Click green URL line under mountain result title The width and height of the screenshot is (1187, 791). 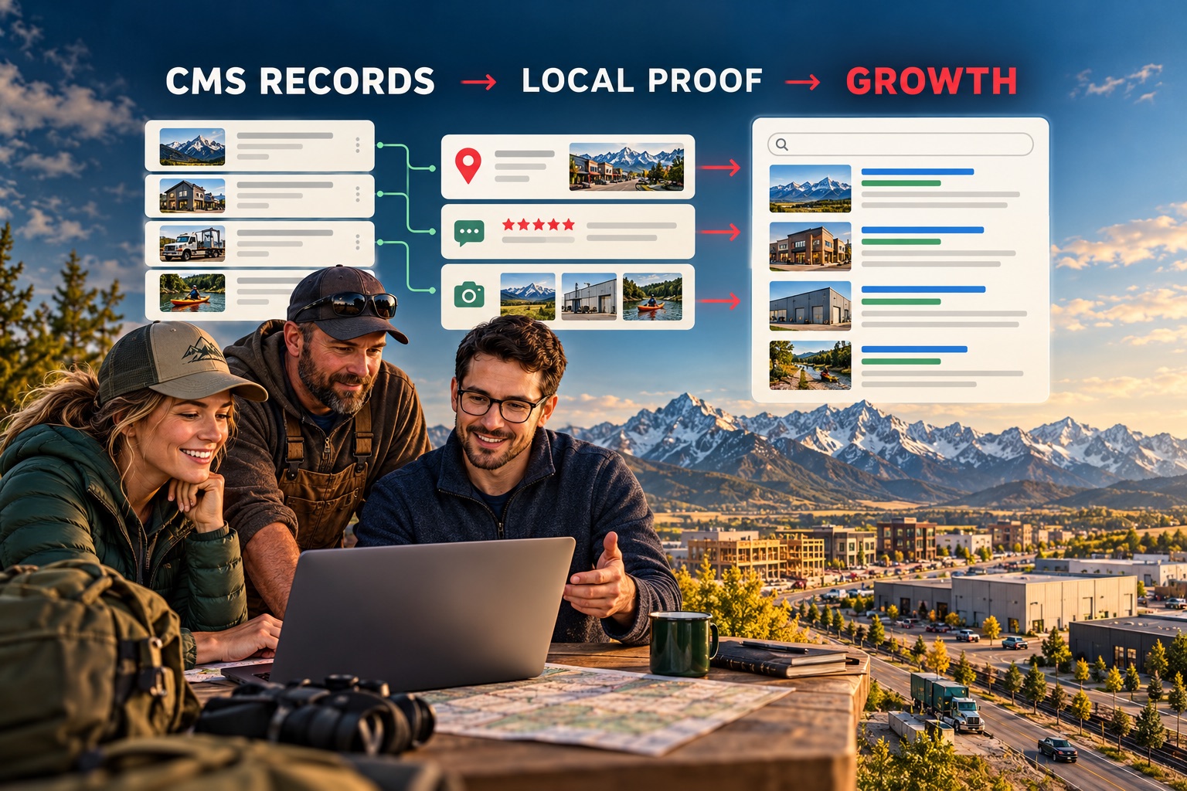coord(900,184)
